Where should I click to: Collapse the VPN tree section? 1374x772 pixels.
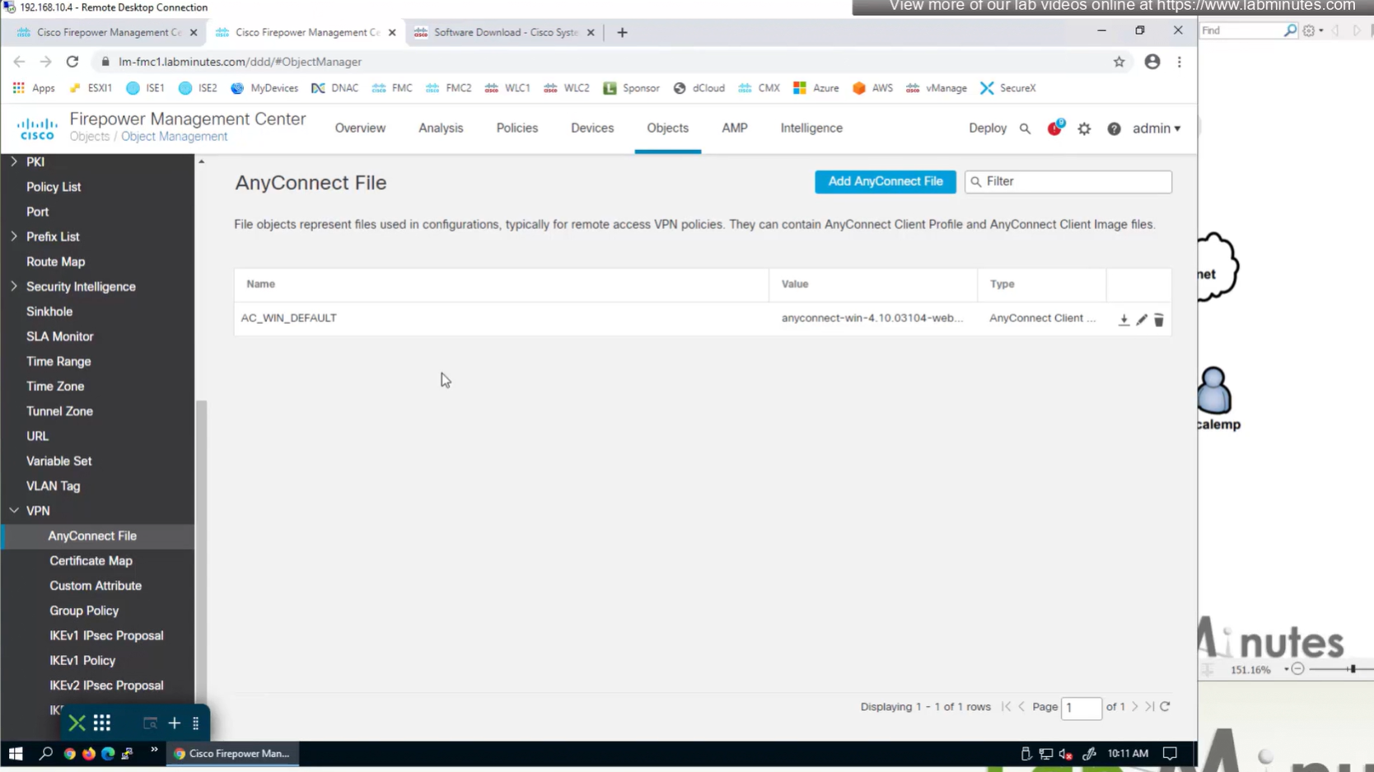[x=14, y=511]
